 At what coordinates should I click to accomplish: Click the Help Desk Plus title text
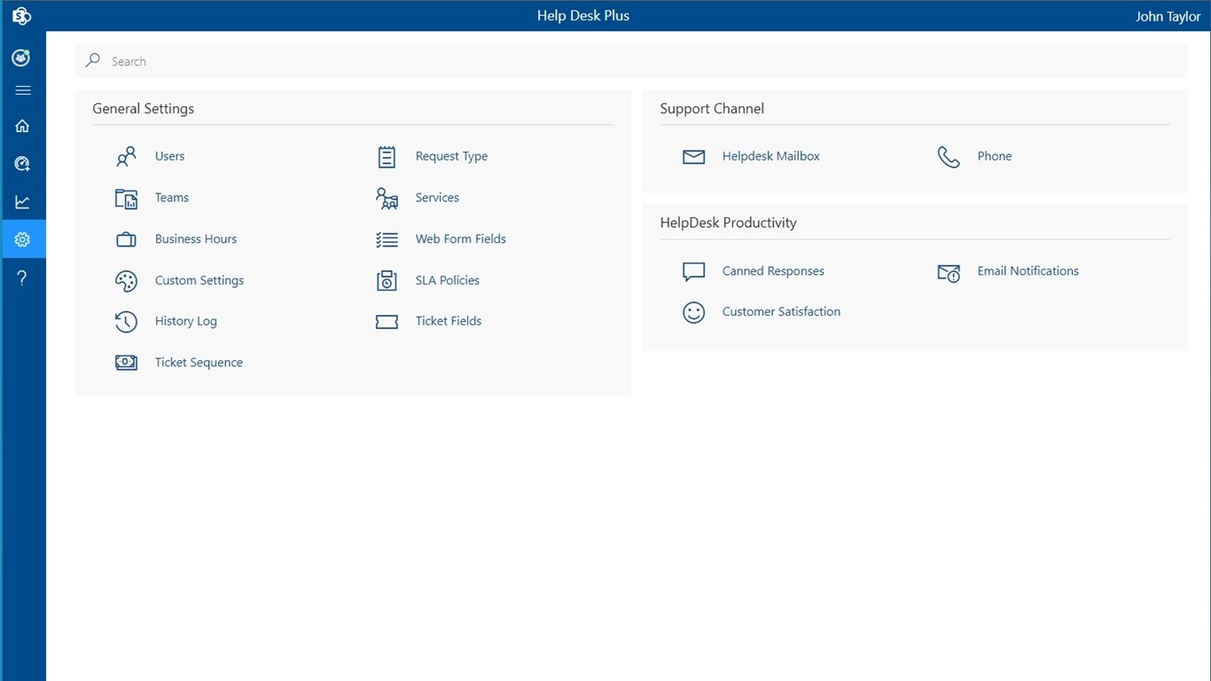[583, 16]
